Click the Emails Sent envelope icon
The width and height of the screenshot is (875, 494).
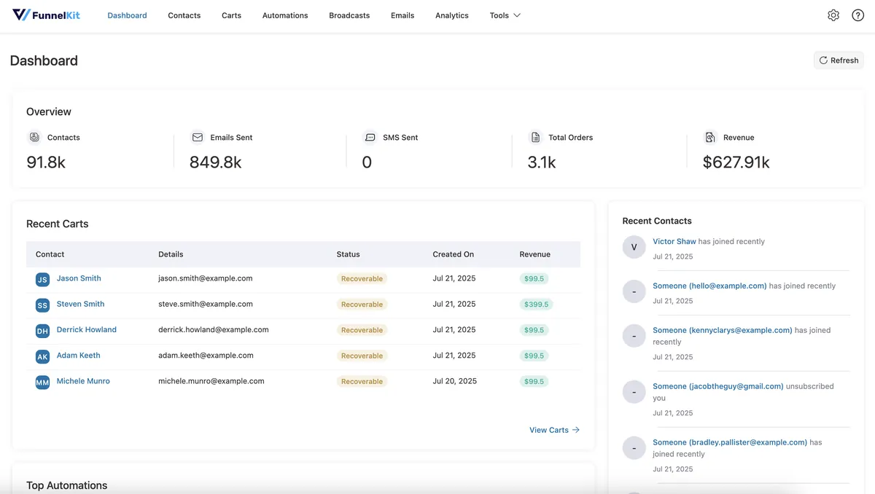tap(197, 137)
